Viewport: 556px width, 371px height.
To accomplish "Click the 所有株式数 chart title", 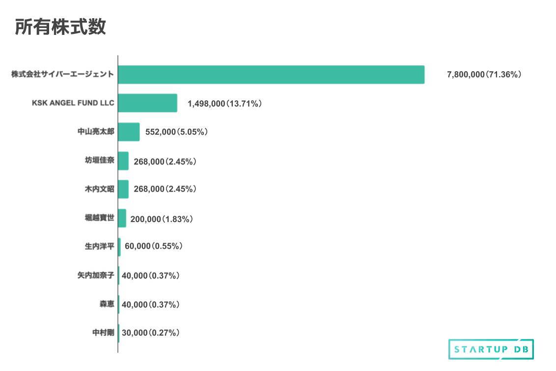I will (60, 27).
